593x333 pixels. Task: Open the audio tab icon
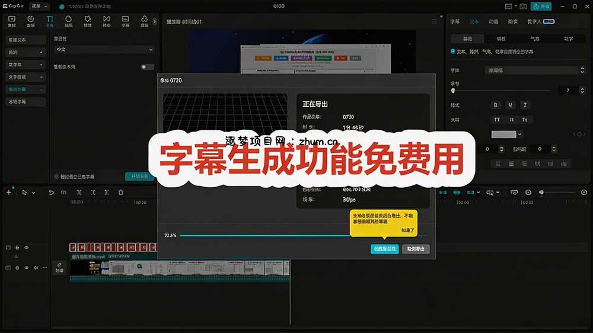(x=31, y=21)
